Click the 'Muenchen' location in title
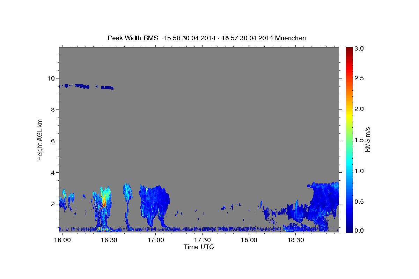This screenshot has height=279, width=419. 291,38
